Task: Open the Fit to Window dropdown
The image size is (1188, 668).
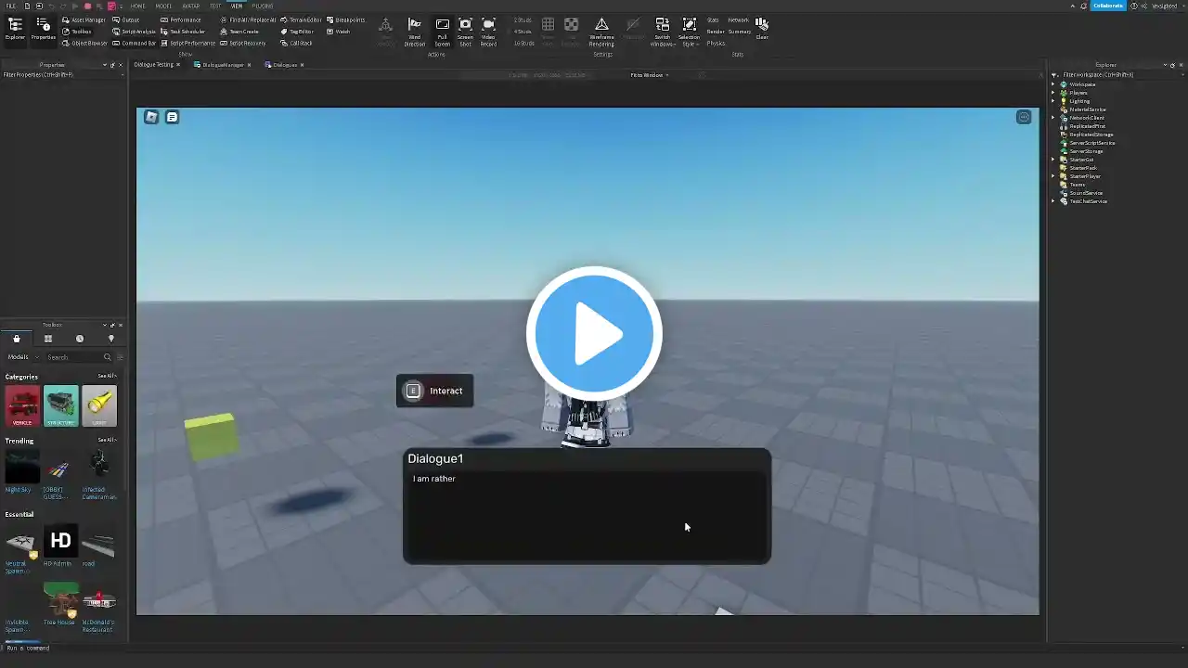Action: click(x=650, y=75)
